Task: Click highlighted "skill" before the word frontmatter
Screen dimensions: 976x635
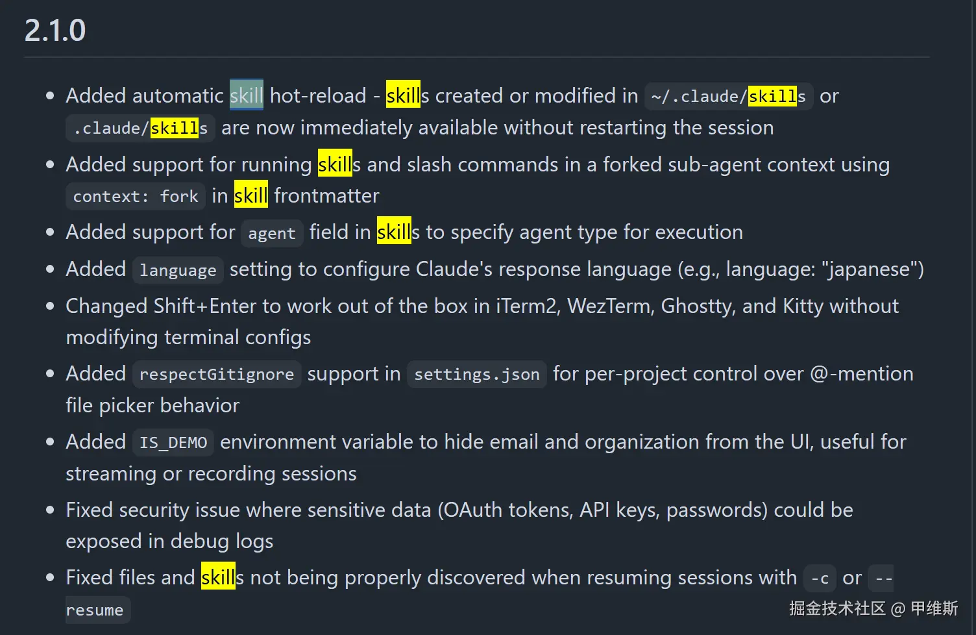Action: (251, 195)
